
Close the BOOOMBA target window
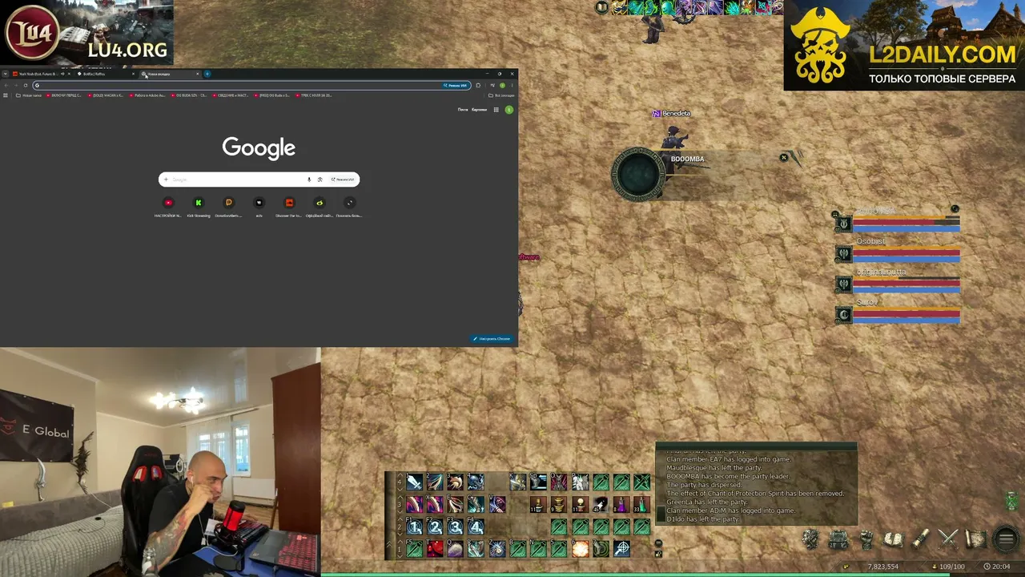[784, 158]
